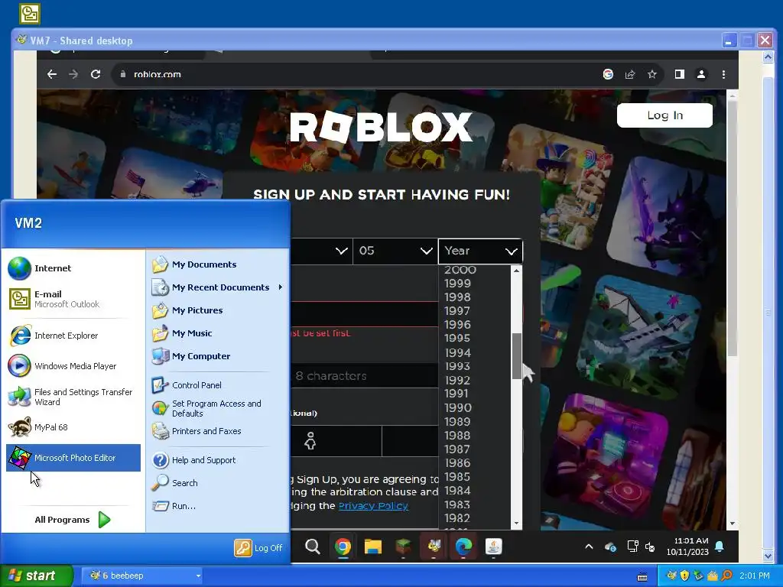Open Files and Settings Transfer Wizard
Screen dimensions: 783x587
tap(73, 397)
